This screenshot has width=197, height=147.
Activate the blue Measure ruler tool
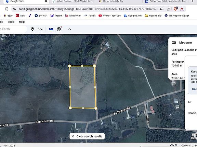tap(51, 29)
